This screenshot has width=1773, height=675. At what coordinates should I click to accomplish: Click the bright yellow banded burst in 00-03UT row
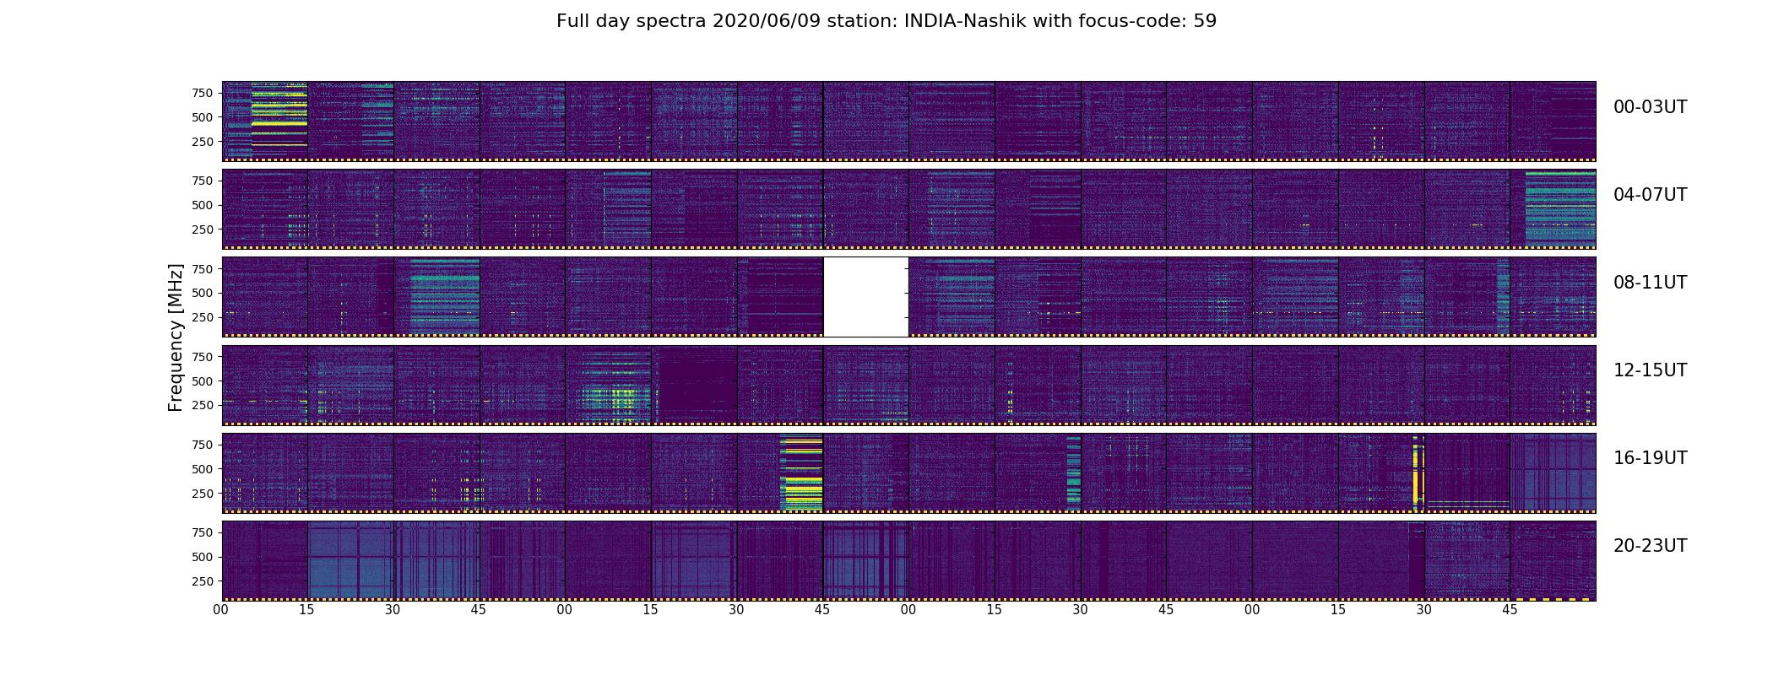click(279, 120)
